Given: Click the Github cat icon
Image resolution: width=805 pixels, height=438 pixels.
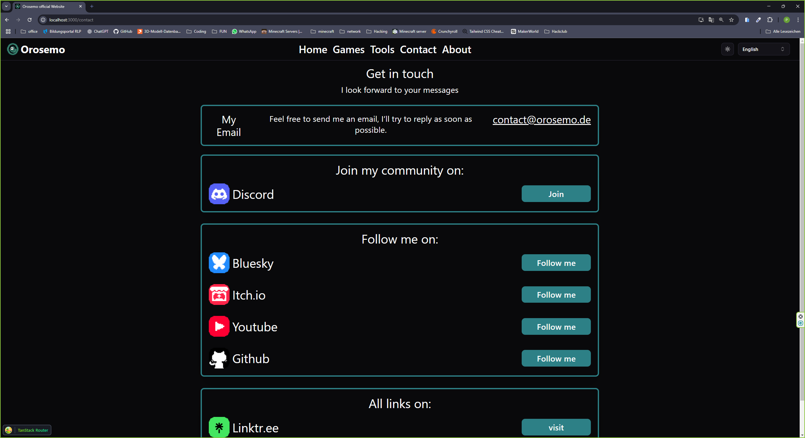Looking at the screenshot, I should click(x=219, y=358).
